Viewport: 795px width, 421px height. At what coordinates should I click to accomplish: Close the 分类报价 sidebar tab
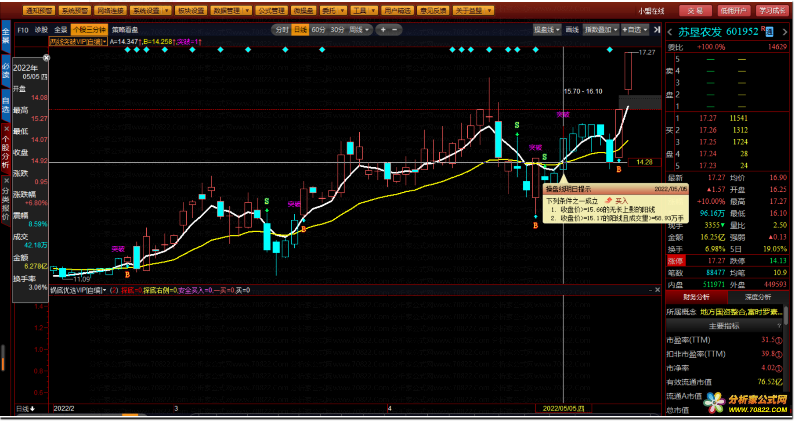coord(6,180)
